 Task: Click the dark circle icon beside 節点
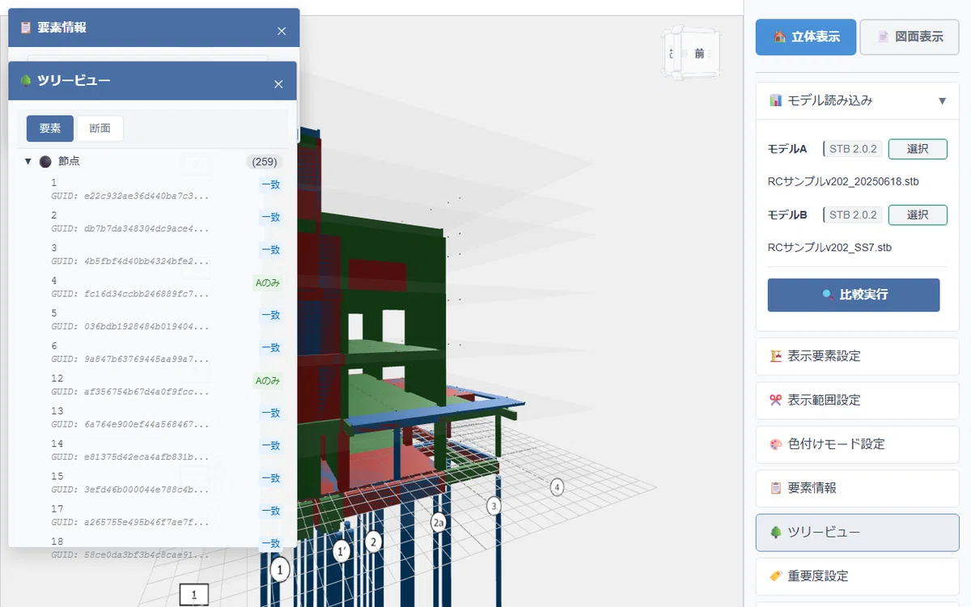tap(45, 162)
